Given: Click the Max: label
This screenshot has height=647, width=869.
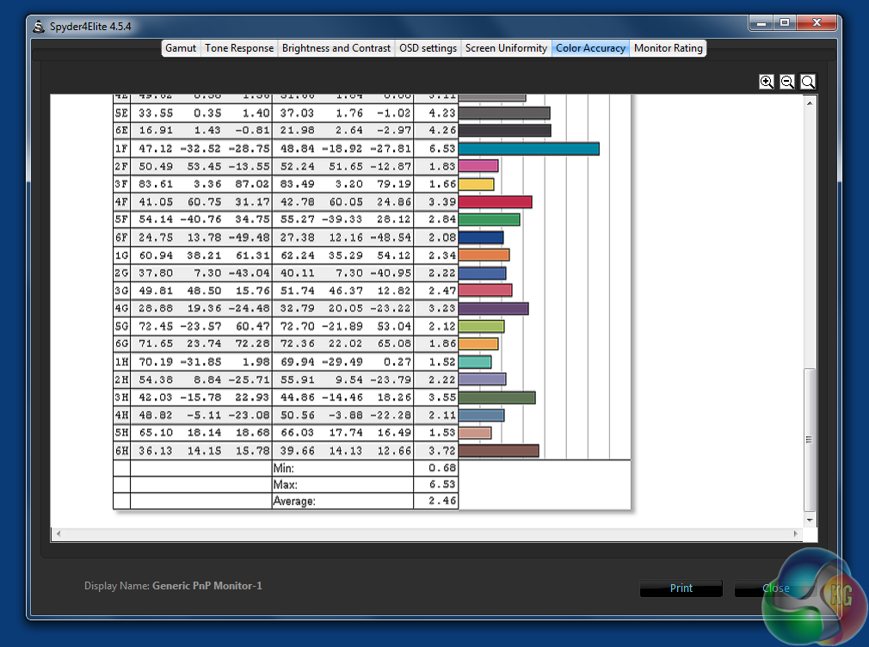Looking at the screenshot, I should coord(286,485).
